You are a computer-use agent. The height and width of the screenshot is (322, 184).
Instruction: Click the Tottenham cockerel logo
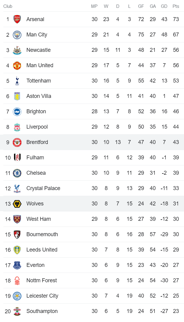click(x=17, y=81)
